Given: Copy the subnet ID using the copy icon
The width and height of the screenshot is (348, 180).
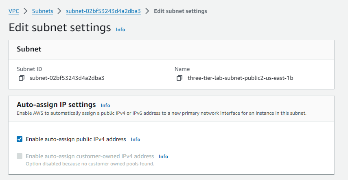Looking at the screenshot, I should 22,78.
